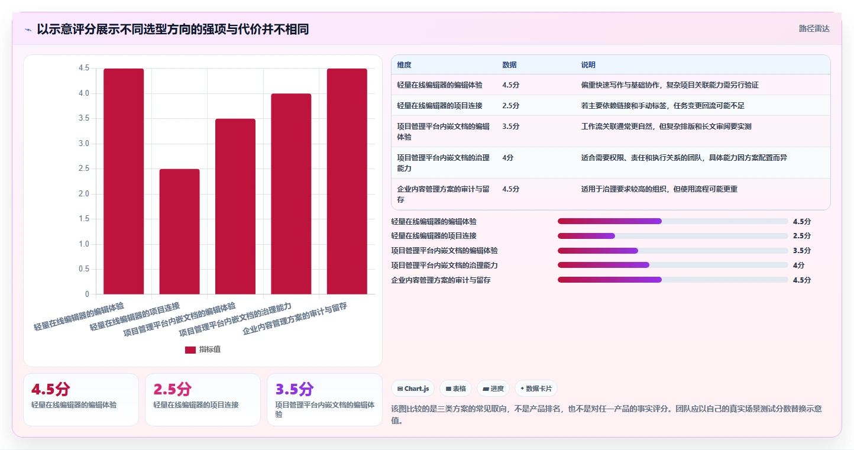Click 3.5分 in the table's 数据 column
Viewport: 854px width, 450px height.
(511, 127)
